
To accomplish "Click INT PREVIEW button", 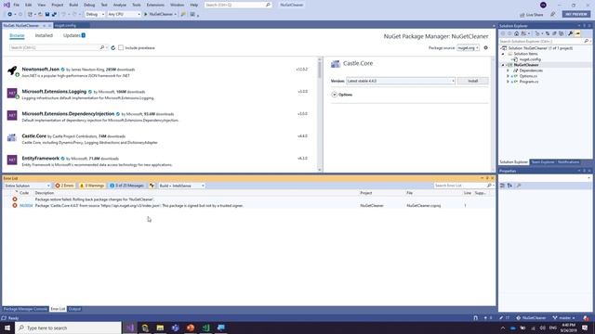I will (576, 15).
